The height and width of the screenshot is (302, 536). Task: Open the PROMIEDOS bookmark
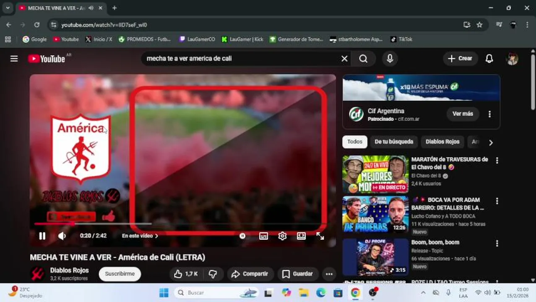[x=145, y=39]
